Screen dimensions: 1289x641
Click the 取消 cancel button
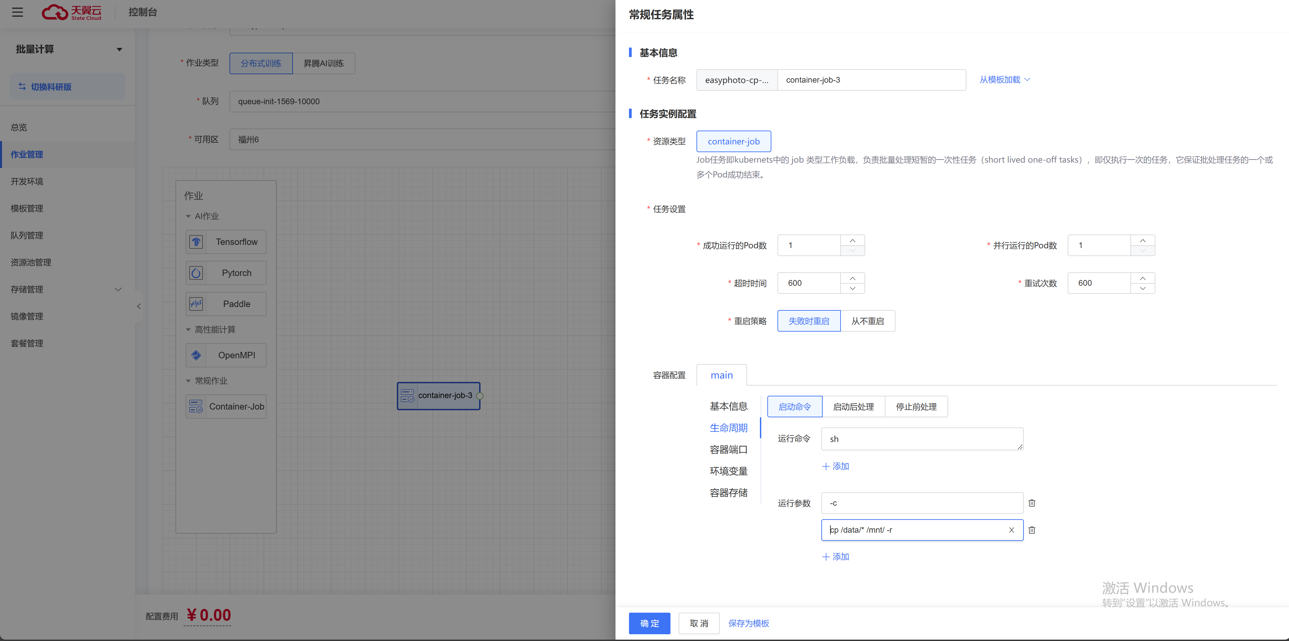(x=699, y=623)
